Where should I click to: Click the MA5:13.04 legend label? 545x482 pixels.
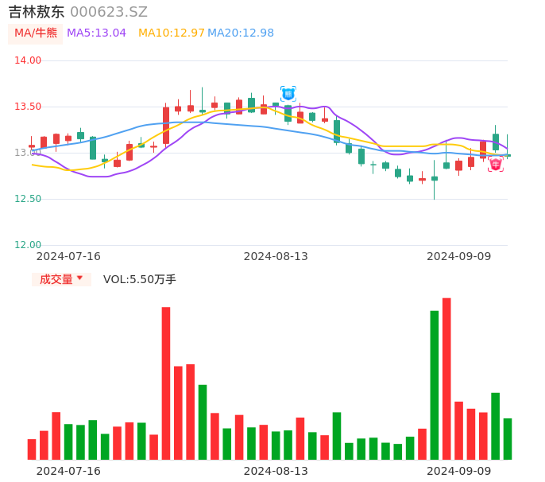pos(96,33)
